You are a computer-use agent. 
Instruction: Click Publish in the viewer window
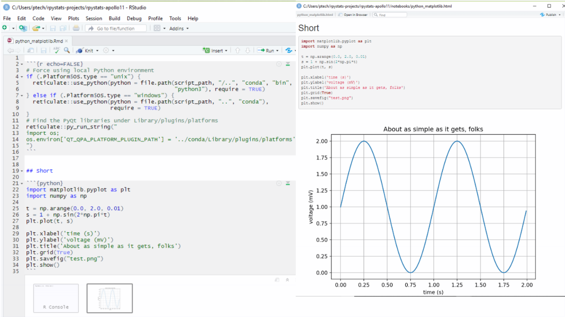(548, 15)
